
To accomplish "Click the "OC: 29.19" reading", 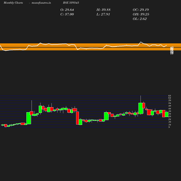I will point(141,10).
